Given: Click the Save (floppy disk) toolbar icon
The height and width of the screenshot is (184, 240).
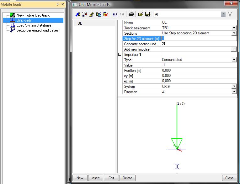Looking at the screenshot, I should [147, 14].
